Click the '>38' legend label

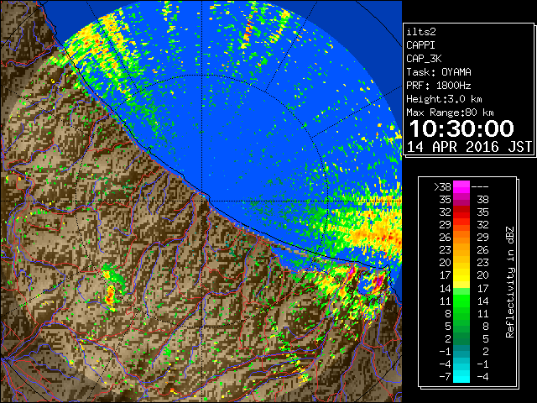[x=442, y=187]
